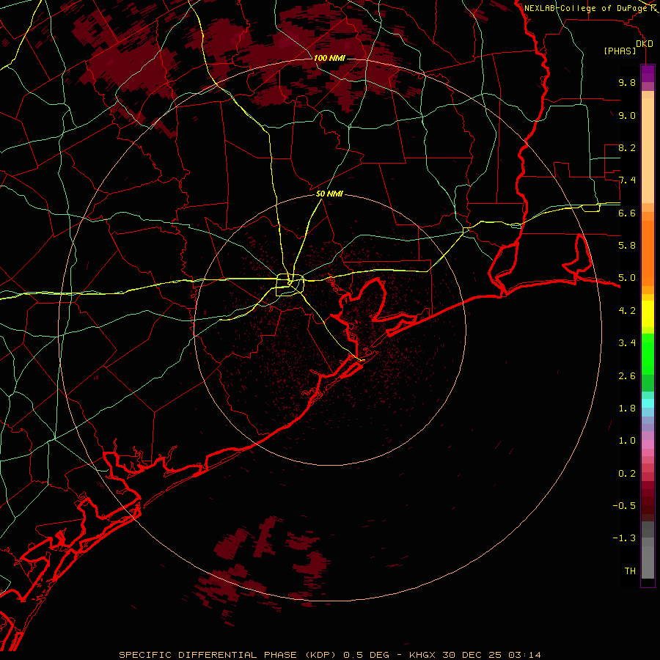
Task: Click the NEXLAB-College of DuPage label
Action: click(585, 8)
